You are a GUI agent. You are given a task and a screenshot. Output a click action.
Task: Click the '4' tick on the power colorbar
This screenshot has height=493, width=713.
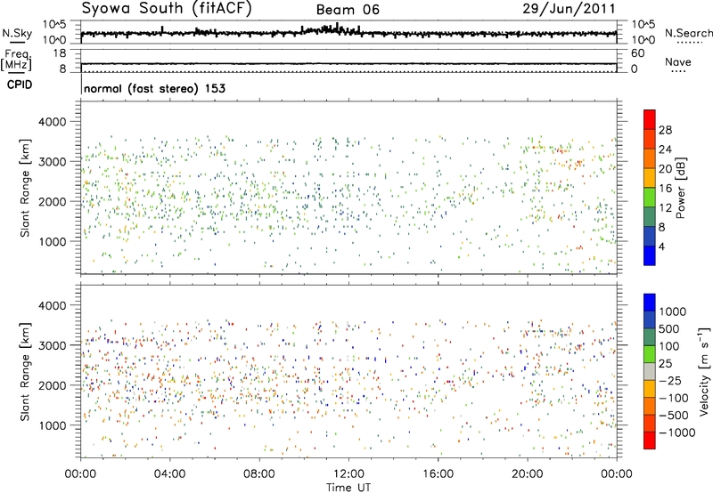coord(661,246)
